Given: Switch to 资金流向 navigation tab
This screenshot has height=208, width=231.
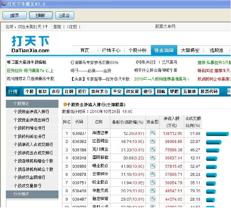Looking at the screenshot, I should point(164,50).
